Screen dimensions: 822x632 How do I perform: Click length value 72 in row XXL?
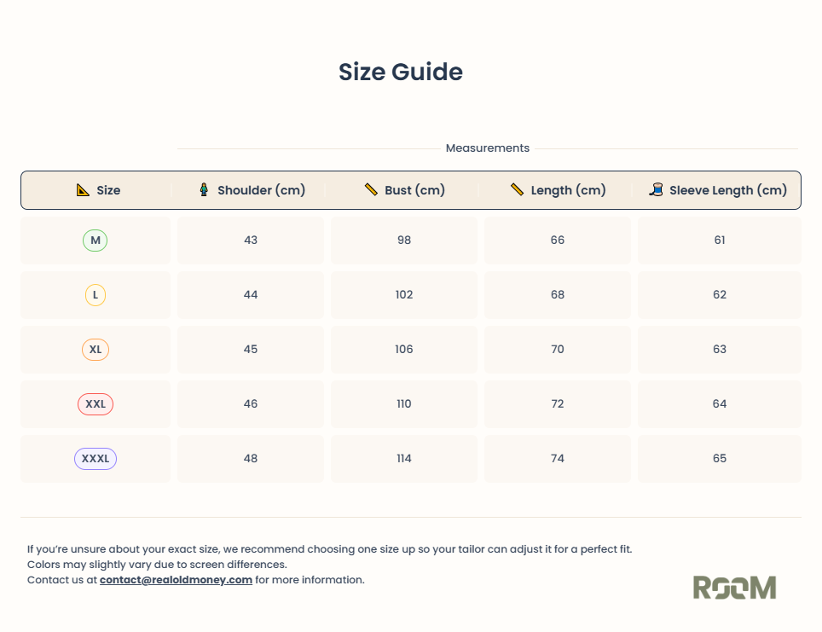(x=558, y=404)
